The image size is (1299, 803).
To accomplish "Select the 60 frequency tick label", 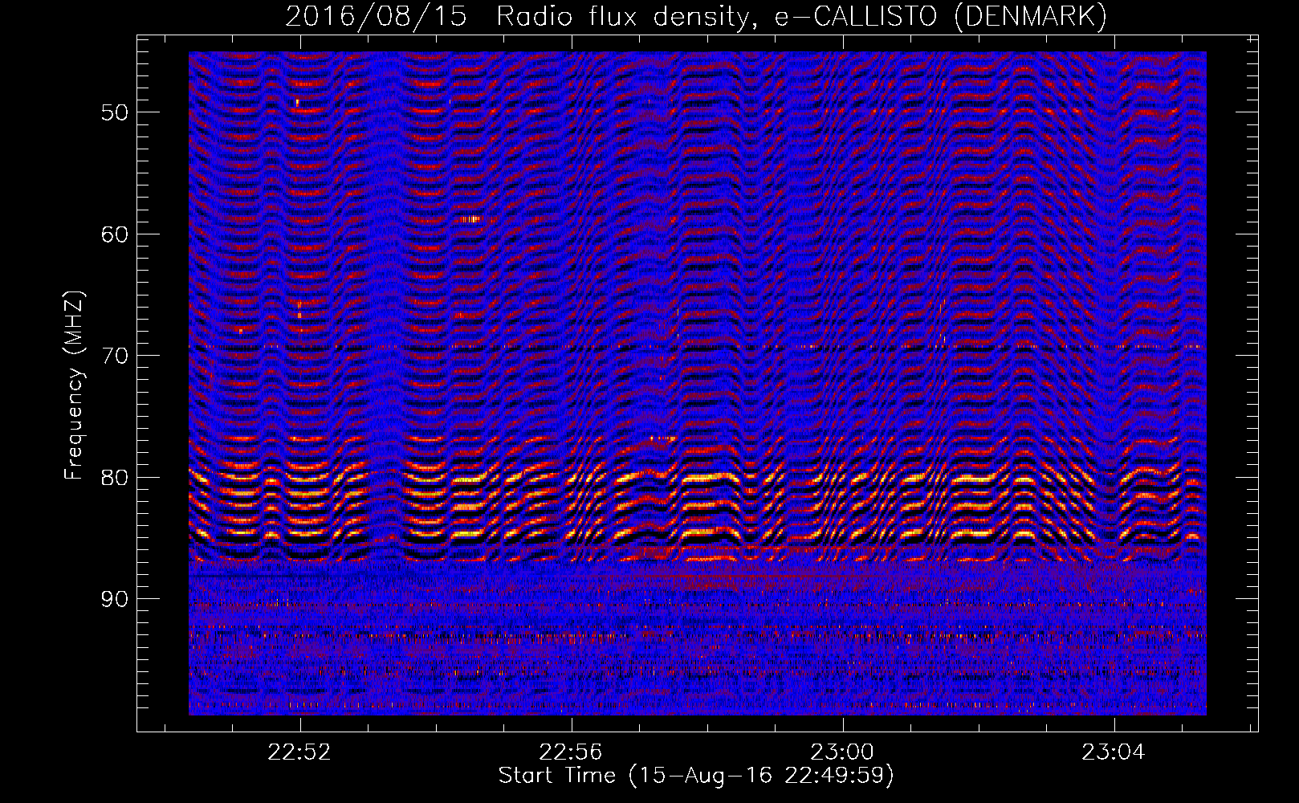I will (x=115, y=234).
